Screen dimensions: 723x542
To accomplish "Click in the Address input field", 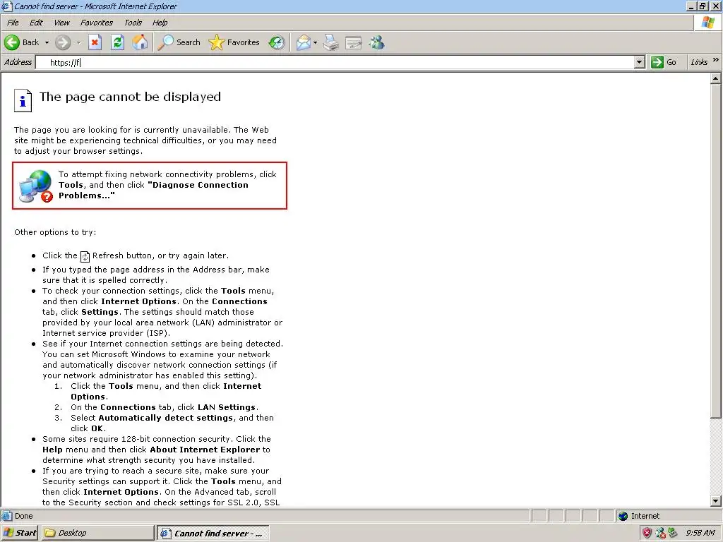I will coord(335,62).
